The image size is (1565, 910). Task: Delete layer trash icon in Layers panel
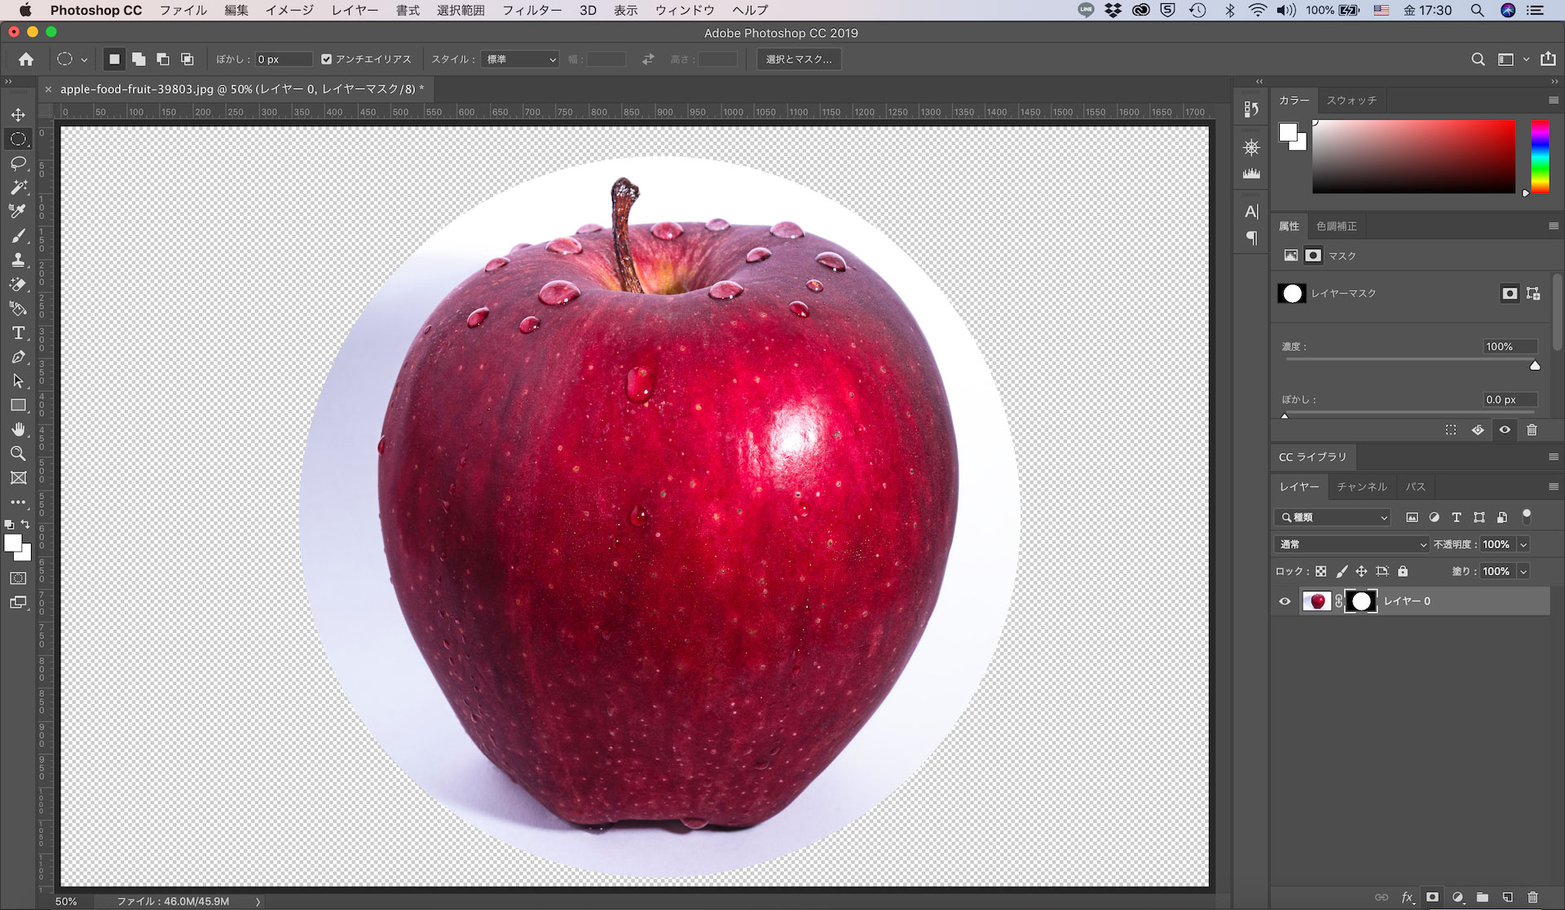coord(1532,897)
